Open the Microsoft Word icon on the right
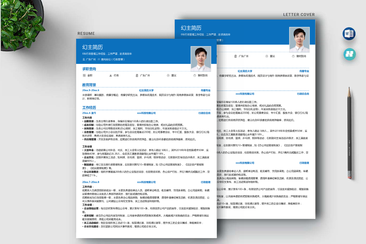The image size is (366, 244). point(349,33)
